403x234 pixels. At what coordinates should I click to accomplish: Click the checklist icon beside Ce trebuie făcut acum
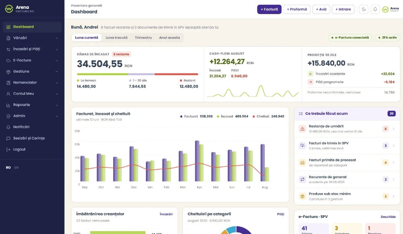pyautogui.click(x=301, y=114)
